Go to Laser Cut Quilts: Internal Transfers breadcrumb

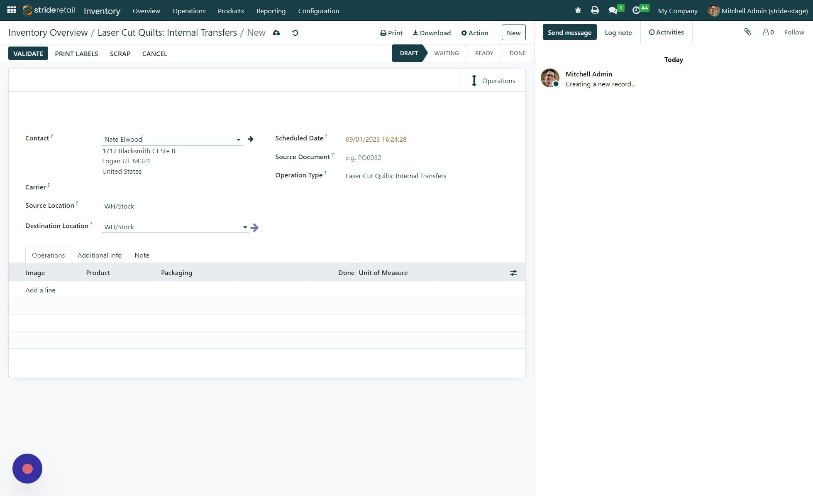pos(167,32)
